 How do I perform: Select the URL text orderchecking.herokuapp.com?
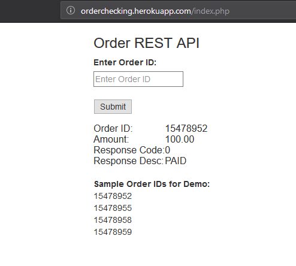pos(136,11)
